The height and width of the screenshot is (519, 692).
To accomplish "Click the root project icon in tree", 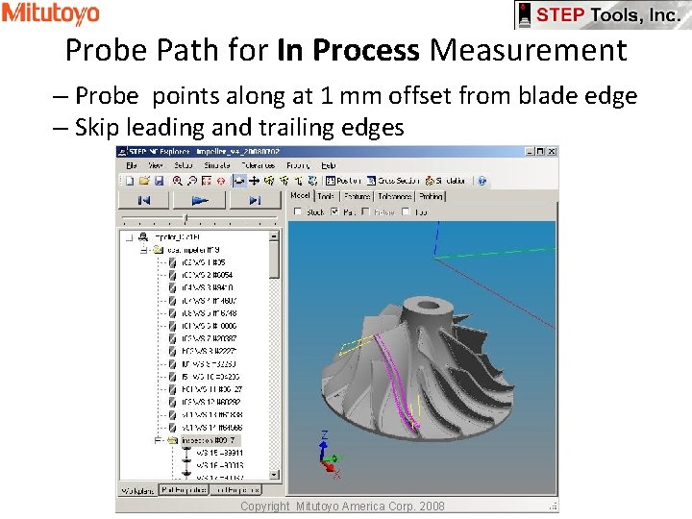I will [143, 237].
